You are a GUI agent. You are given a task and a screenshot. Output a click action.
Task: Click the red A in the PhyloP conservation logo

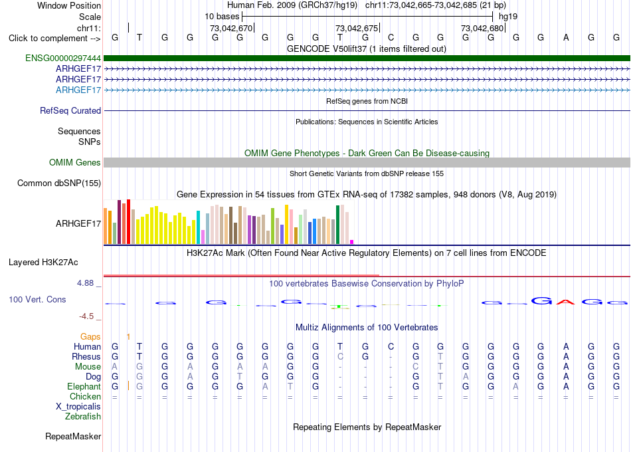pos(566,301)
